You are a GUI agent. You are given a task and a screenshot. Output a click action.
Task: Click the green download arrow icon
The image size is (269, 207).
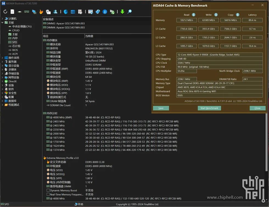coord(122,12)
